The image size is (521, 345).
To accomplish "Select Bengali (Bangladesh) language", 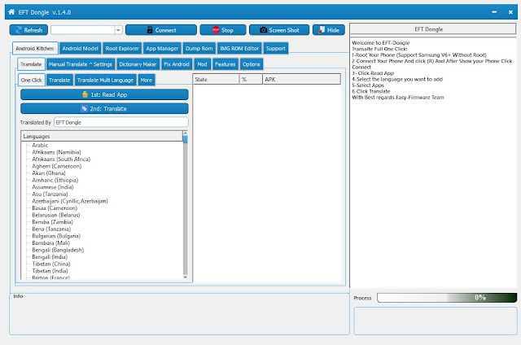I will click(x=58, y=250).
